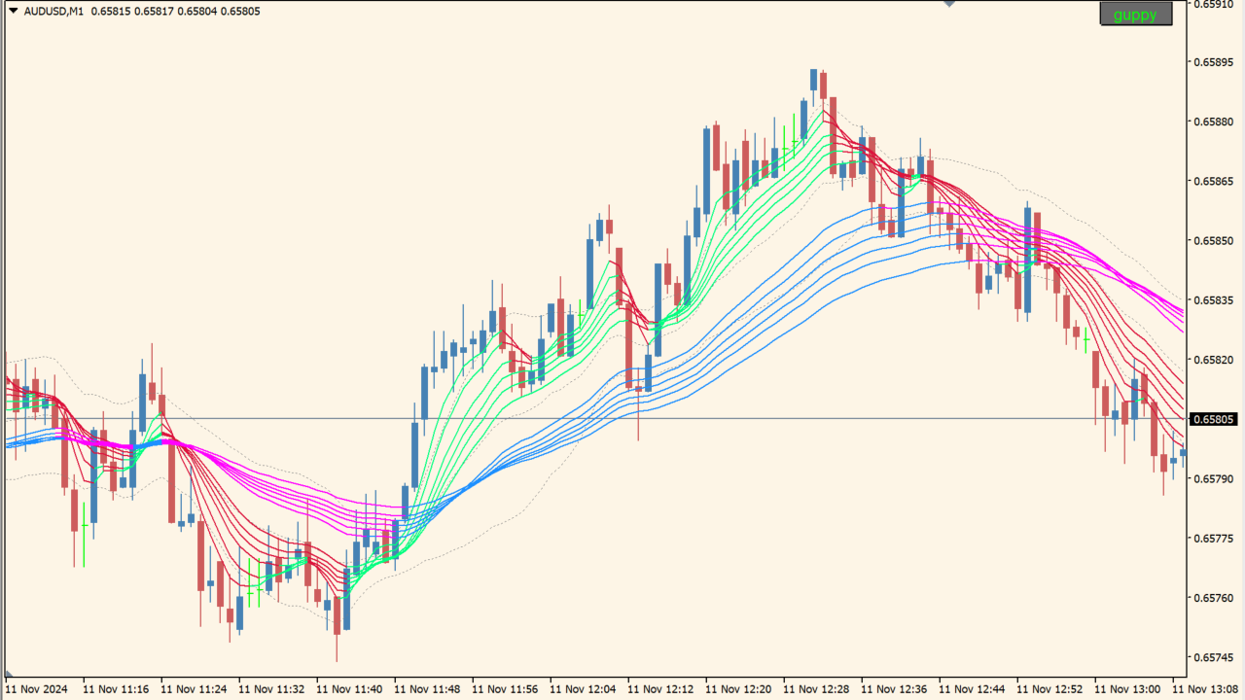
Task: Click the OHLC values 0.65815 0.65817 0.65804 0.65805
Action: (176, 11)
